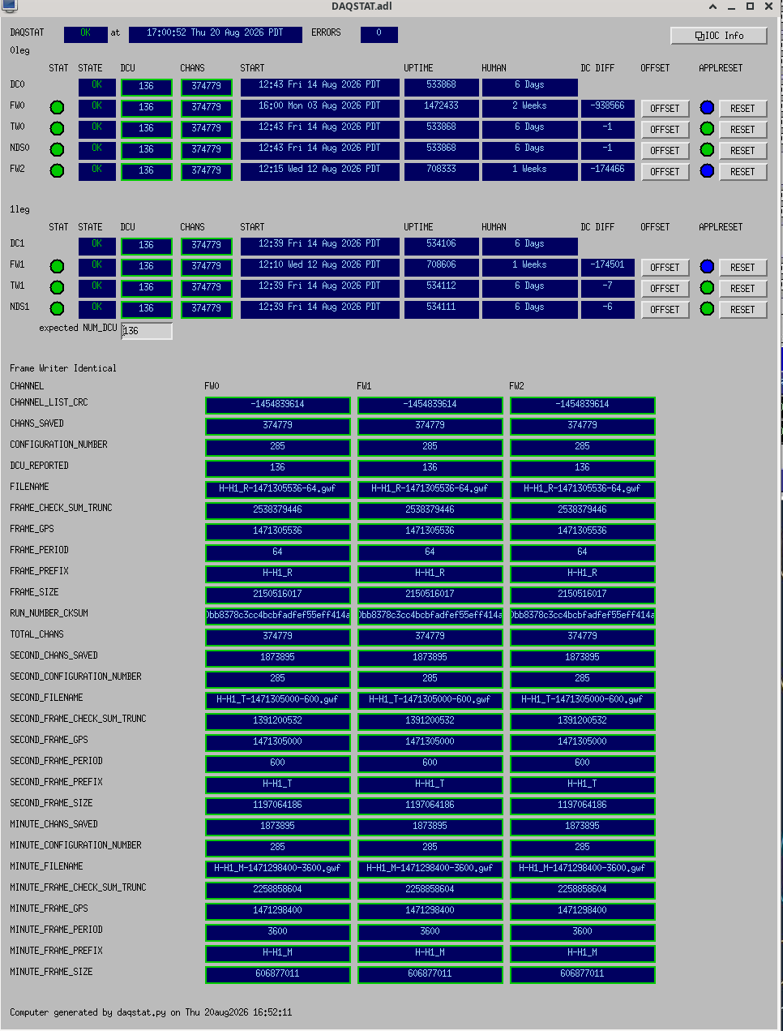The width and height of the screenshot is (783, 1031).
Task: Click FW0 green STAT indicator
Action: coord(57,107)
